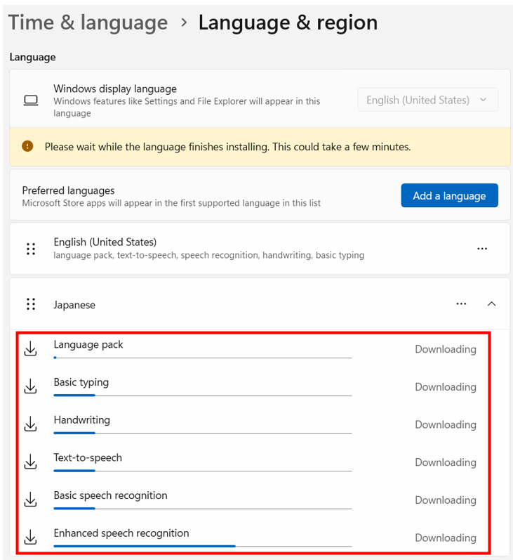Click the Basic typing download icon
The width and height of the screenshot is (513, 560).
click(31, 386)
